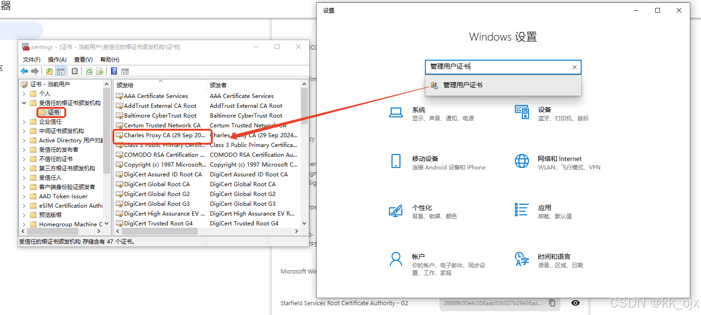Open the Apps list icon
The image size is (701, 315).
click(521, 210)
